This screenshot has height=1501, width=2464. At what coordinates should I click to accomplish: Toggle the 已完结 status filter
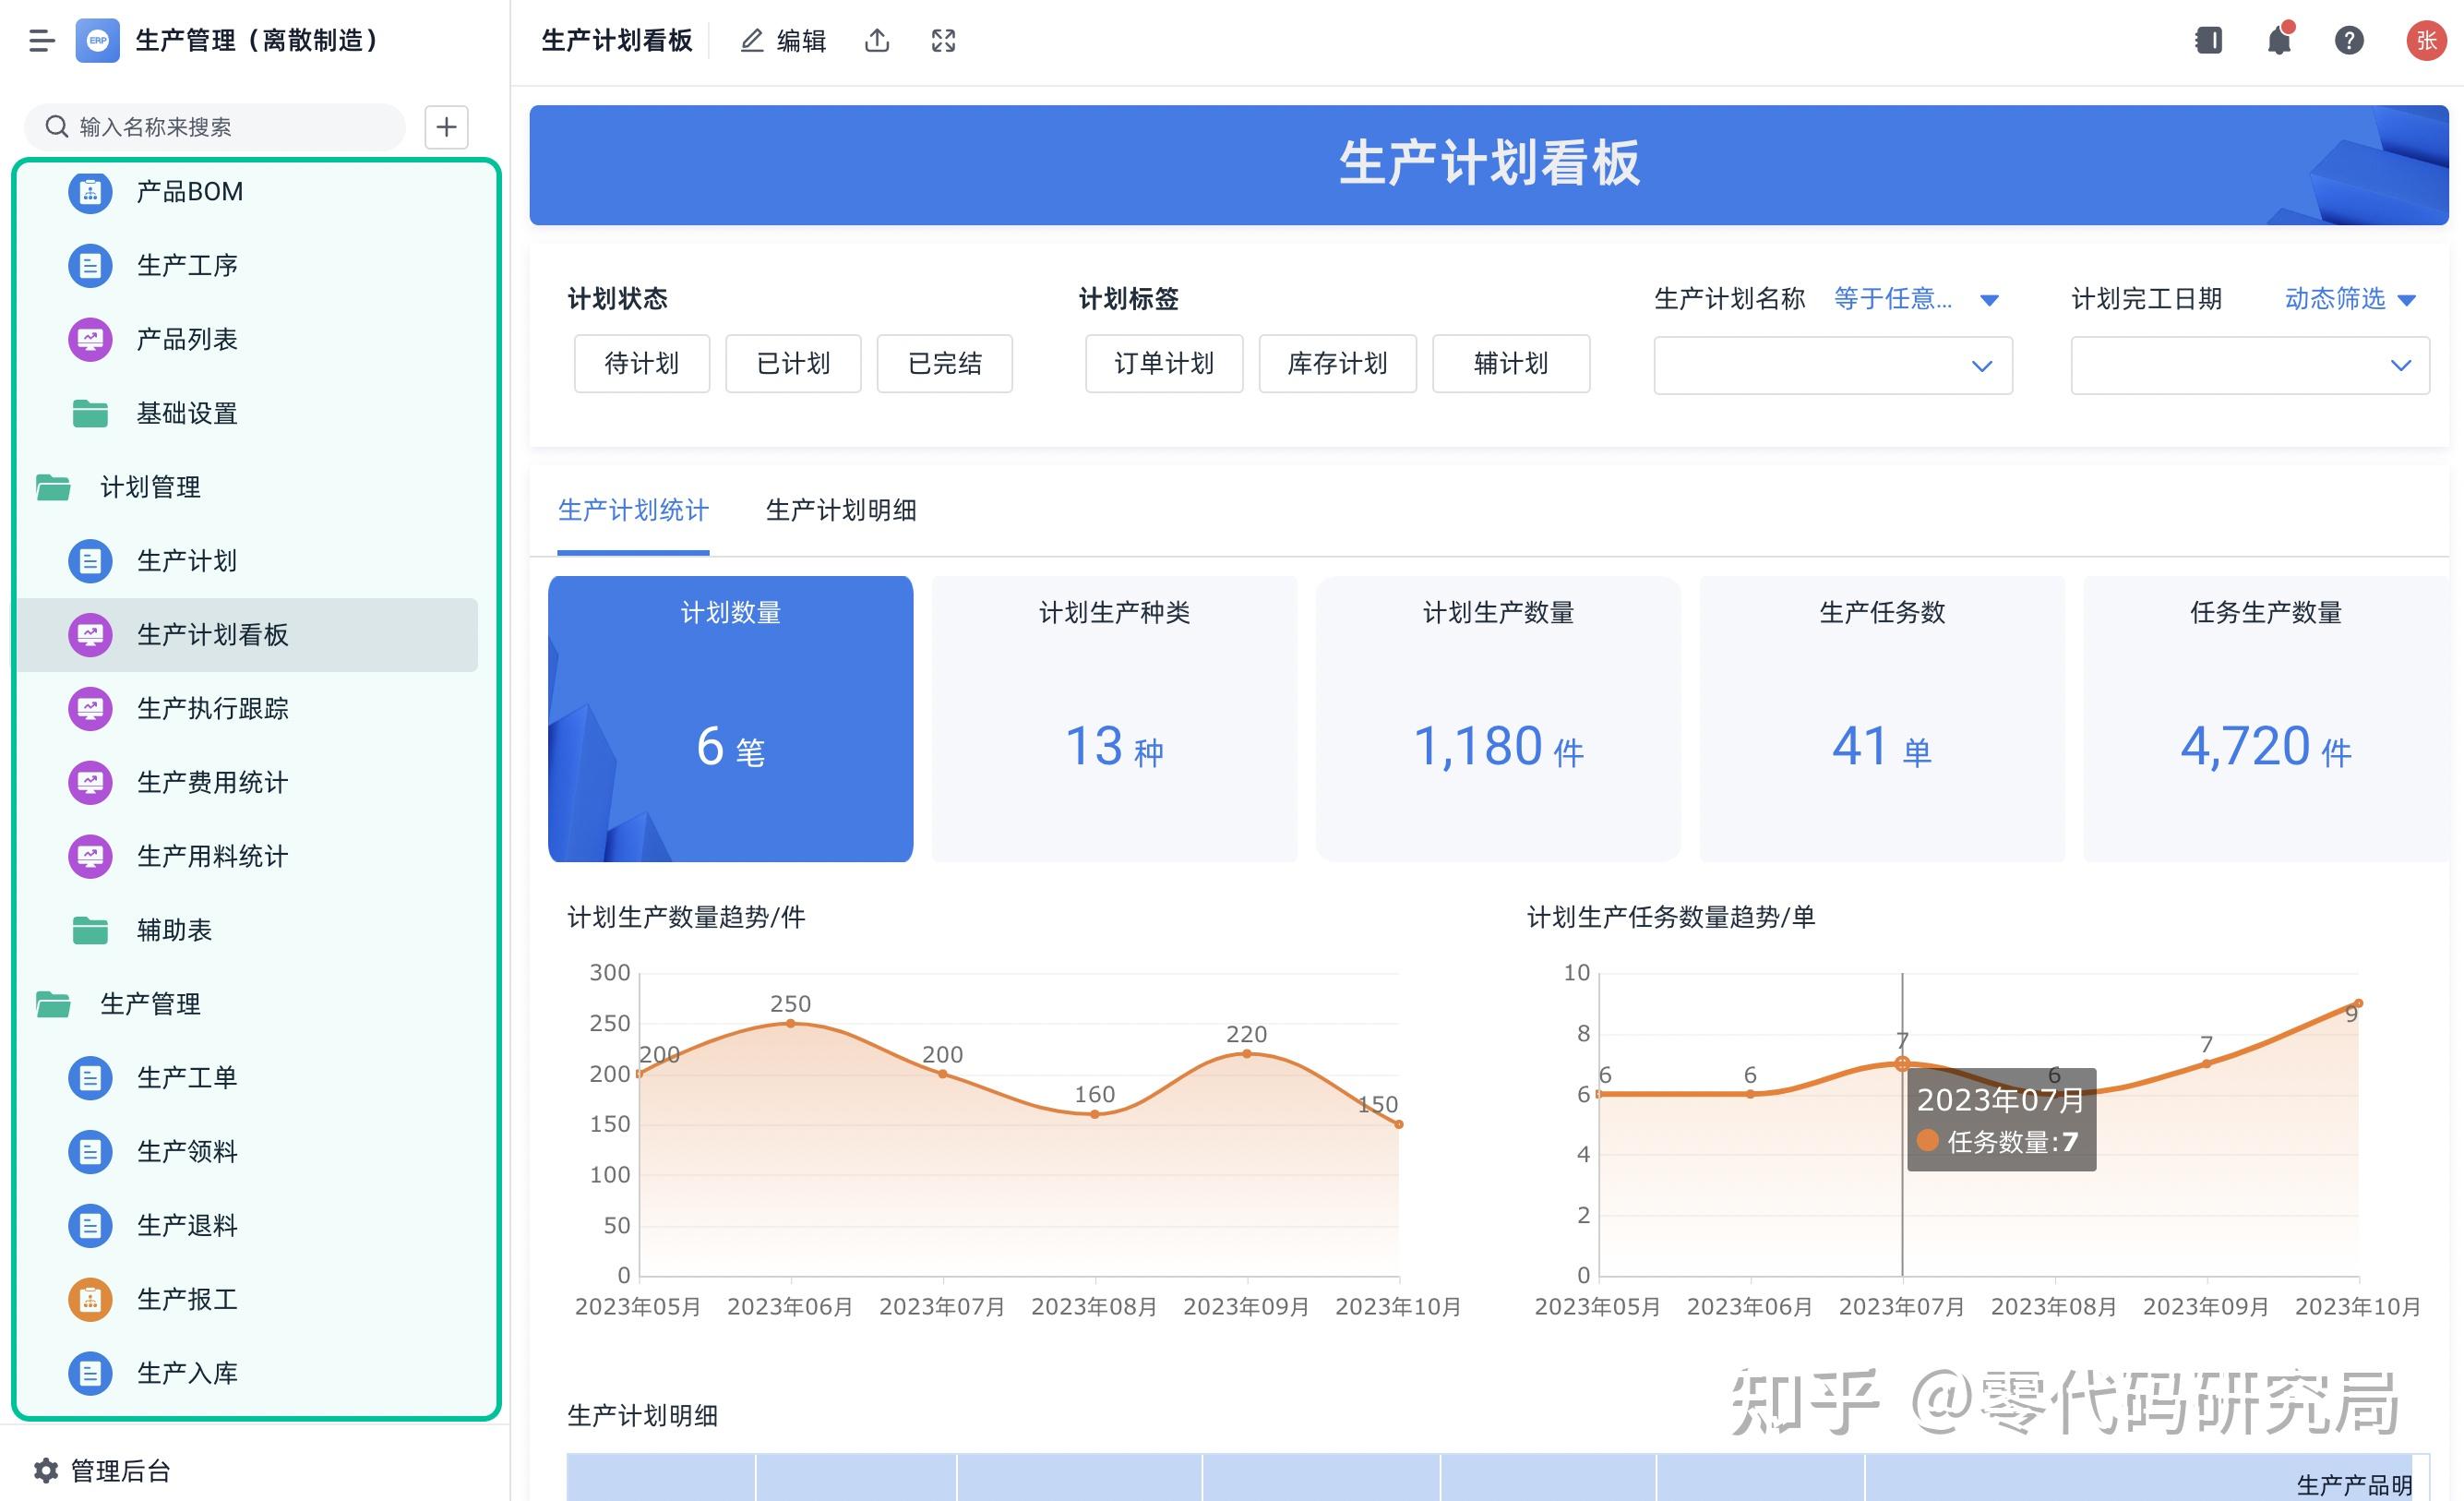tap(943, 364)
